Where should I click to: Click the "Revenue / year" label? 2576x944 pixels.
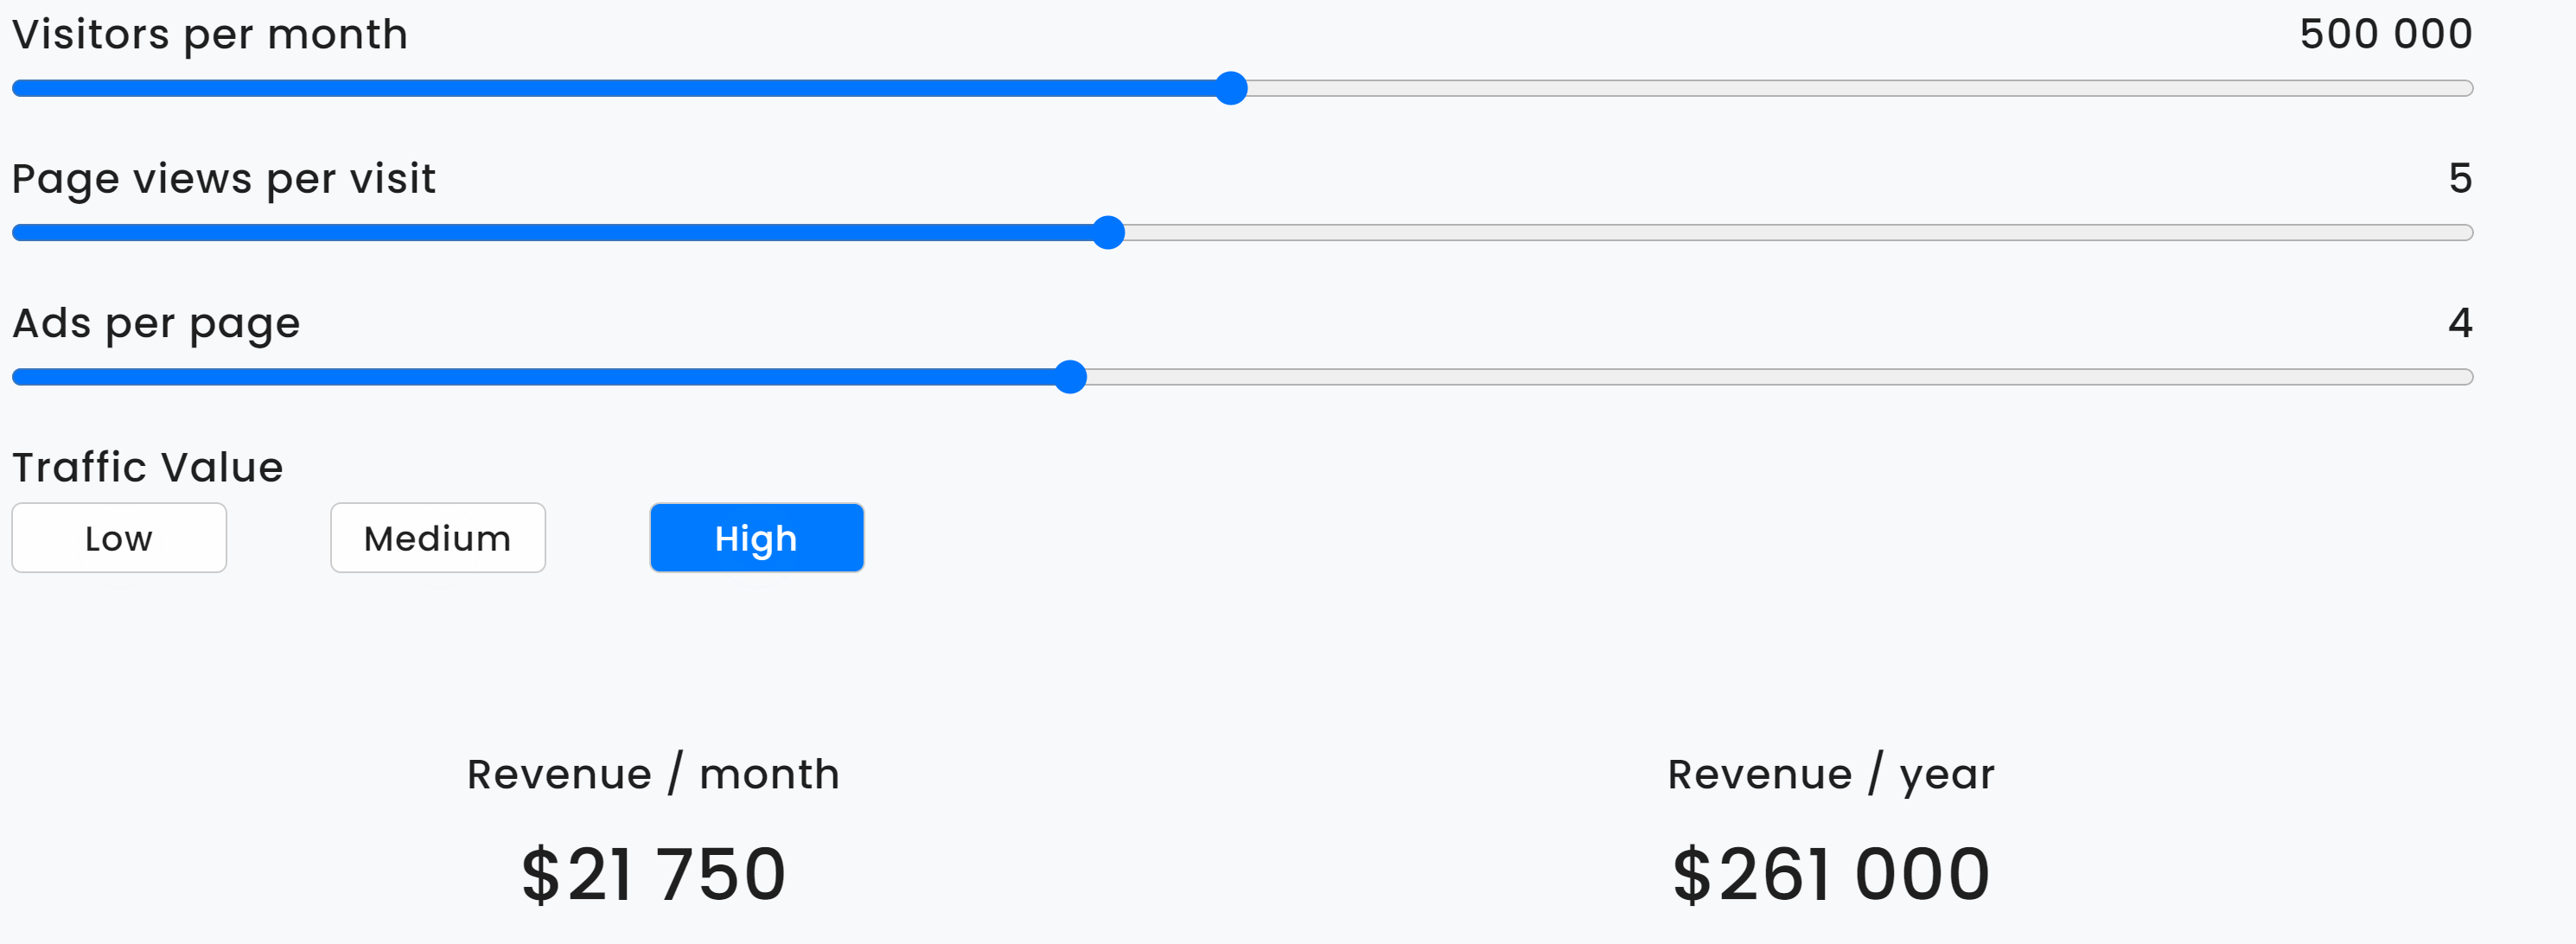pyautogui.click(x=1830, y=774)
